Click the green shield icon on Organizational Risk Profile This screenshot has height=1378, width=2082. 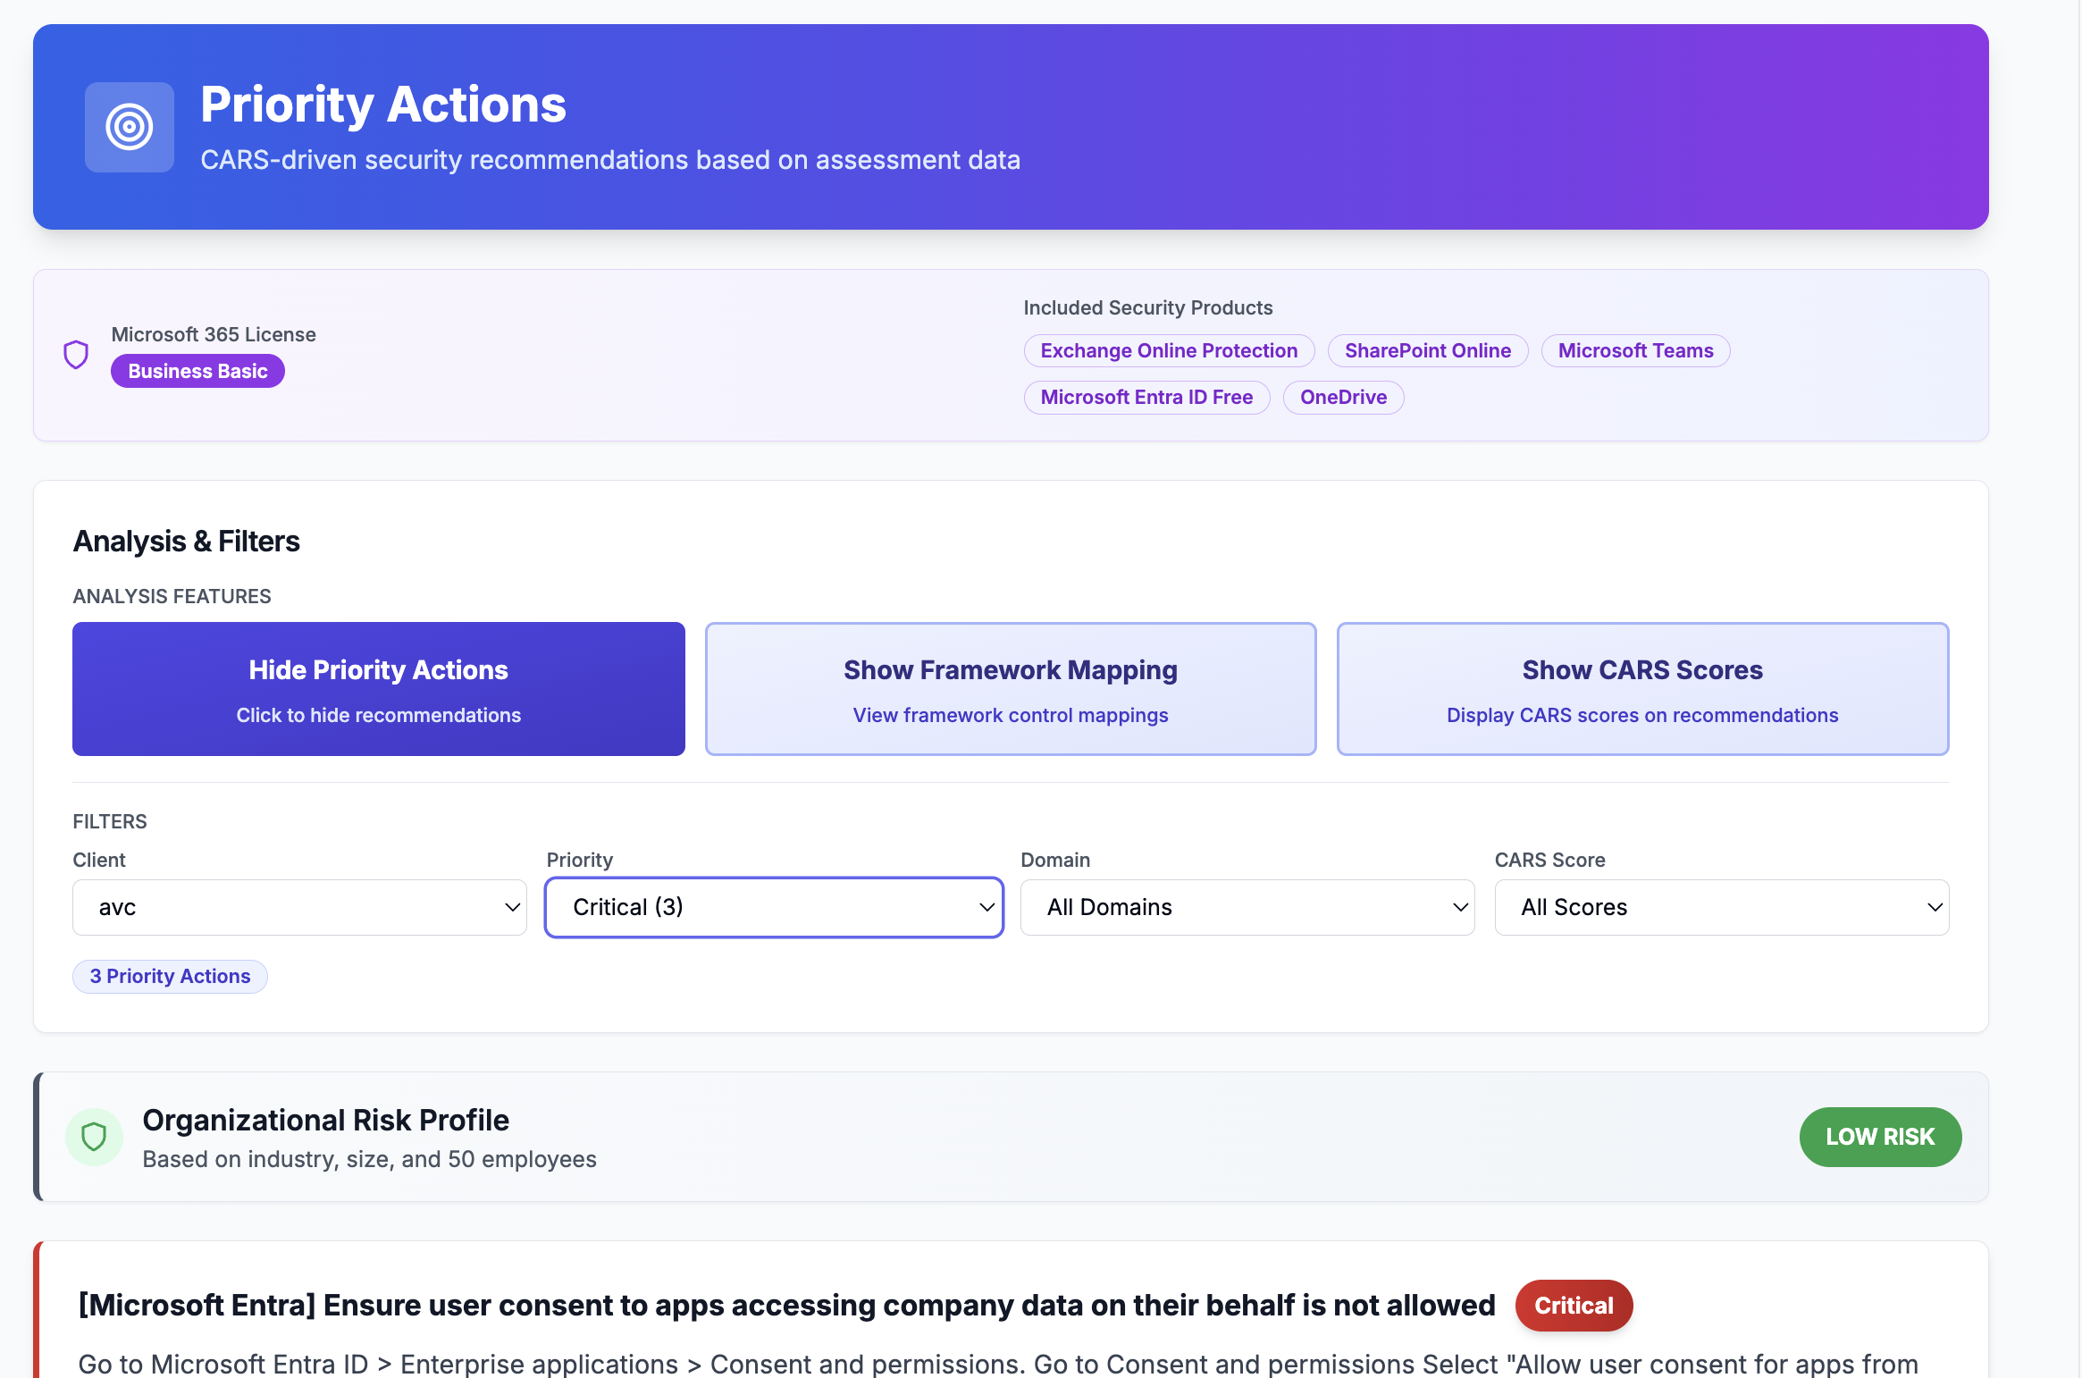point(94,1137)
